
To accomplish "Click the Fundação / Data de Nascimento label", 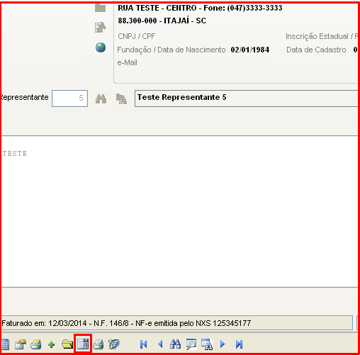I will pyautogui.click(x=171, y=50).
